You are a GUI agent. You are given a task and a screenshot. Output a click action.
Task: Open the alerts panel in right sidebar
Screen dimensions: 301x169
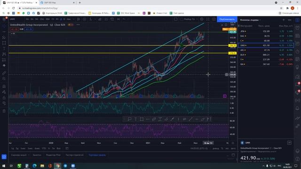297,28
